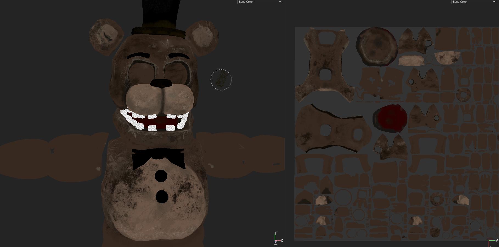
Task: Click the upper black chest button on model
Action: tap(161, 176)
